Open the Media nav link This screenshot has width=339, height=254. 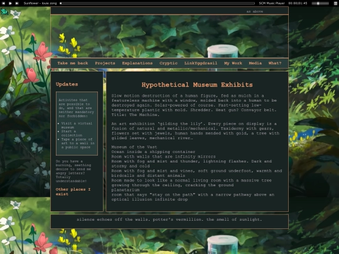tap(255, 63)
